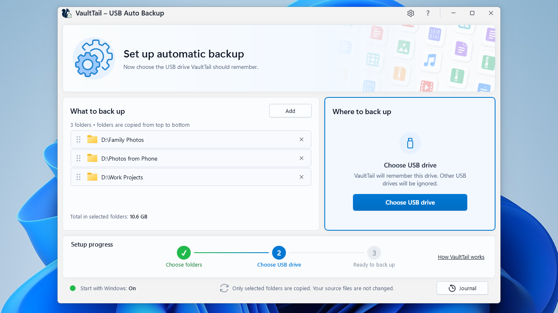Viewport: 558px width, 313px height.
Task: Click the Choose USB drive step label
Action: point(279,265)
